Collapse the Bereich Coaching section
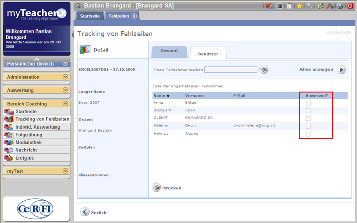 click(x=65, y=104)
